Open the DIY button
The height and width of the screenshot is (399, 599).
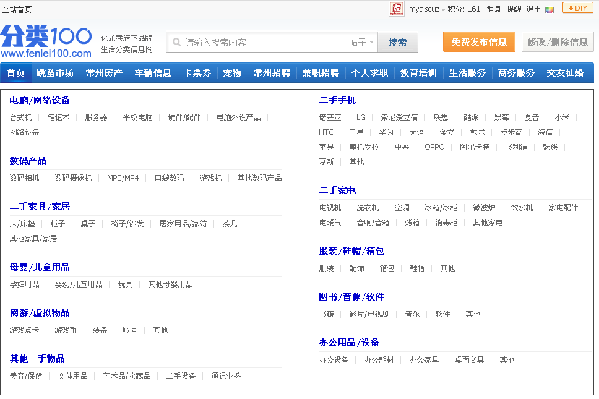click(x=577, y=8)
